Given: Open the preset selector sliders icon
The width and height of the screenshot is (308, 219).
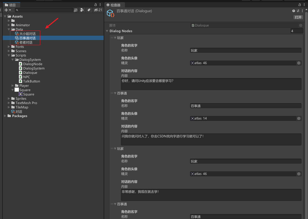Looking at the screenshot, I should [298, 11].
